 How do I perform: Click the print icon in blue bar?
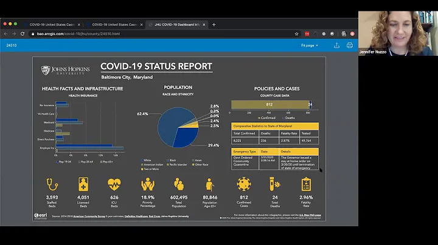point(349,45)
